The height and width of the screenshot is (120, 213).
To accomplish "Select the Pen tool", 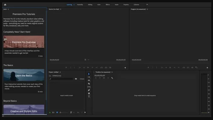I will [89, 90].
